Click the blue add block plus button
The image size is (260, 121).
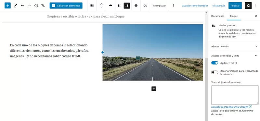[7, 6]
